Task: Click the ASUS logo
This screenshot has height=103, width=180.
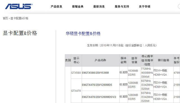Action: (x=19, y=6)
